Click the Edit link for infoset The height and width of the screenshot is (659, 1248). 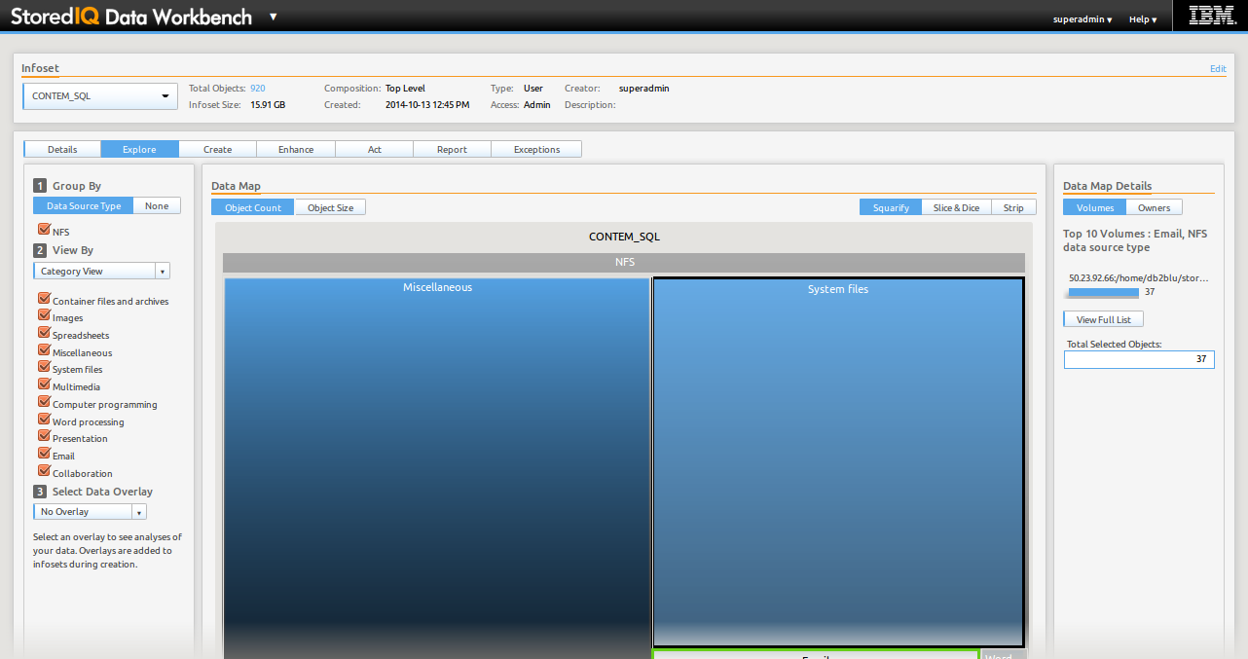coord(1217,69)
